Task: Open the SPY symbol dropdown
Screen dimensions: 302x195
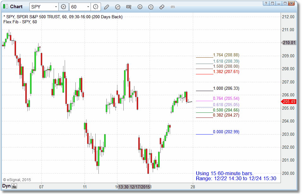Action: (56, 7)
